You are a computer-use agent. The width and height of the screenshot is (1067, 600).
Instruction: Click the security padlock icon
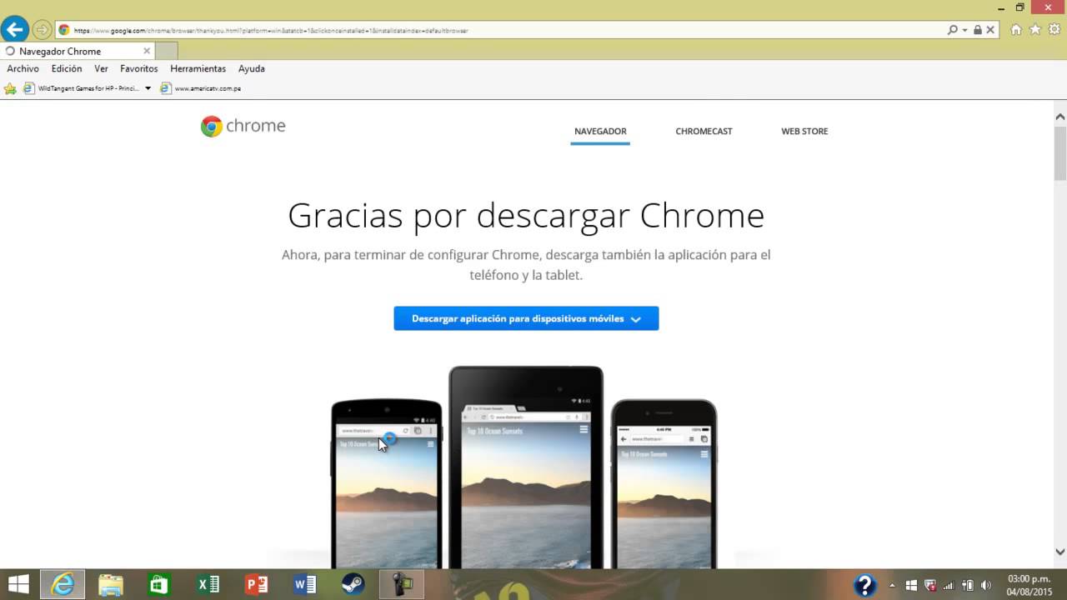[x=978, y=30]
